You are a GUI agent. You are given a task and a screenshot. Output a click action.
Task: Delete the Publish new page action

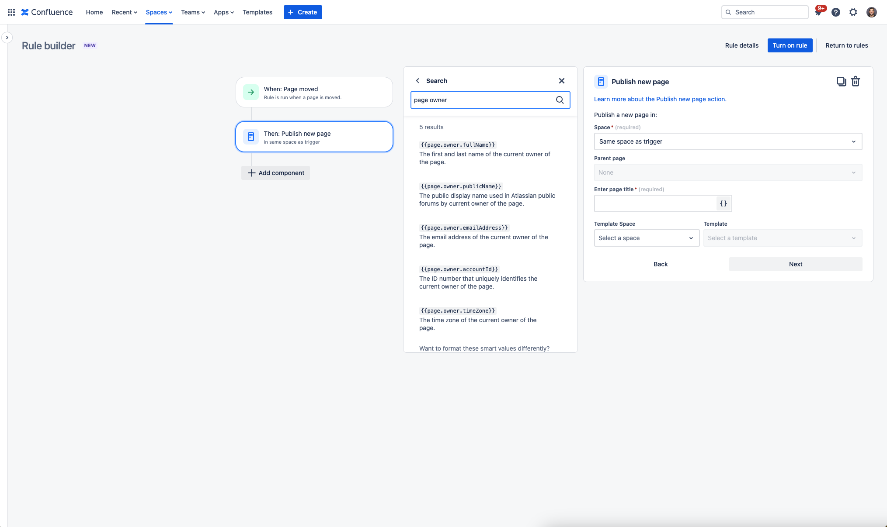tap(856, 81)
